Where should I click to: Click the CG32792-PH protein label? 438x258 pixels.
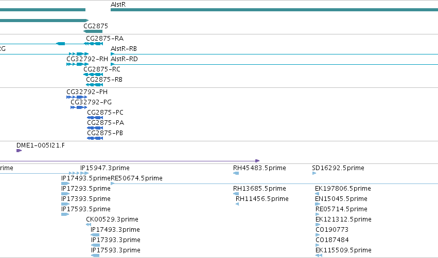point(87,92)
